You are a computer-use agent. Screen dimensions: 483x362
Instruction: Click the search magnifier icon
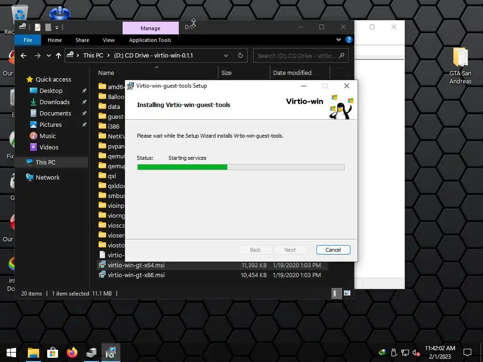coord(341,56)
